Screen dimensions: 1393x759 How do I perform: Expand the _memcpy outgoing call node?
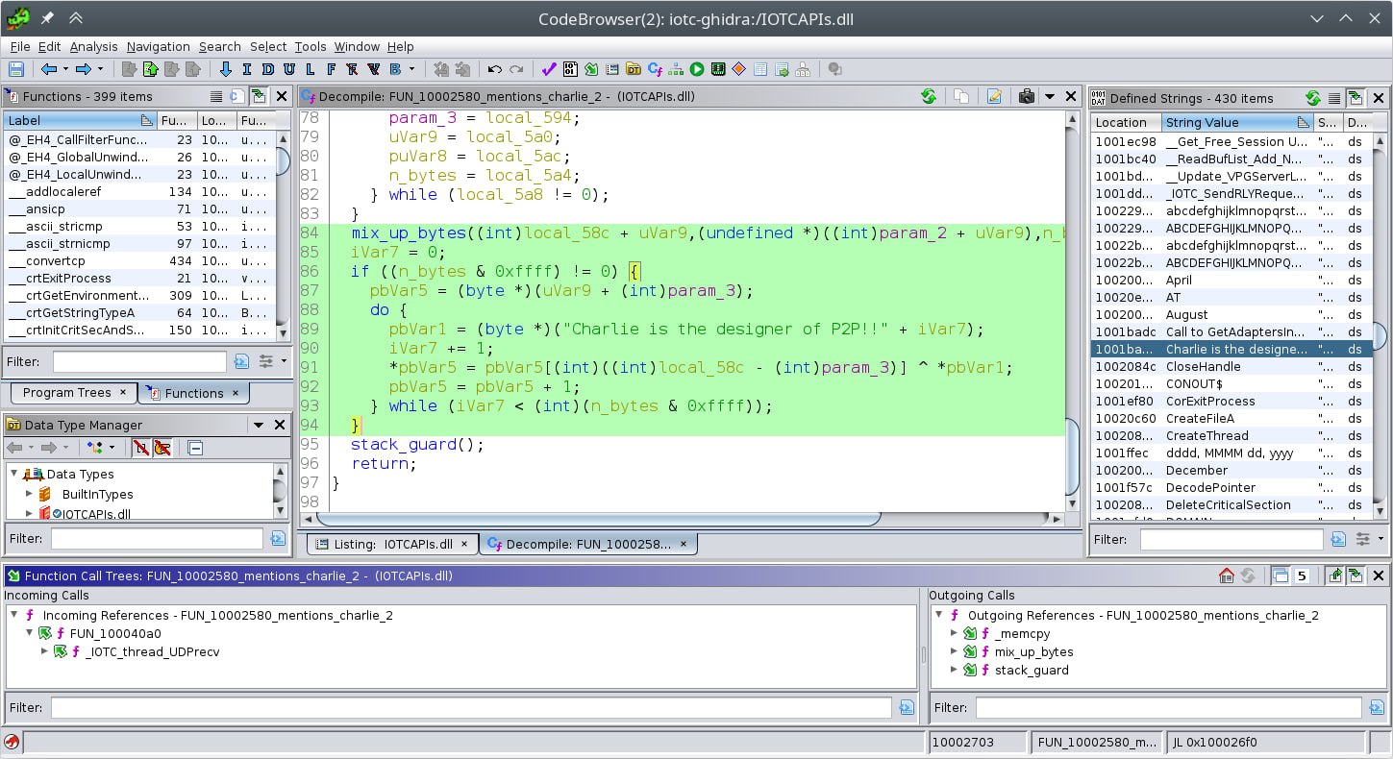954,634
